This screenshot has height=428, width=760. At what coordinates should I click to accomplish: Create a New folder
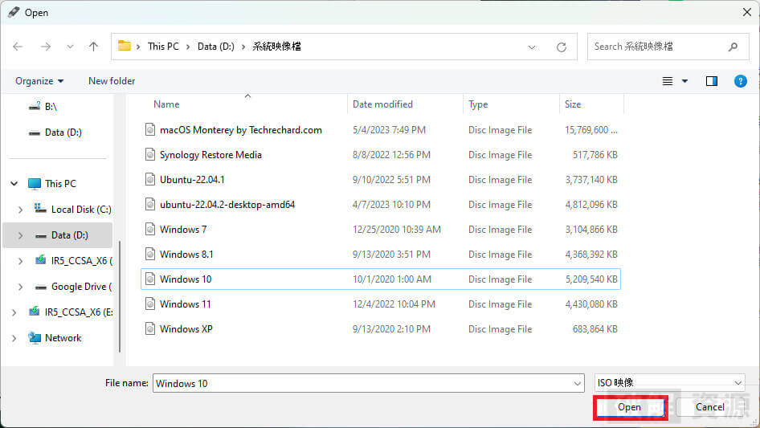[112, 81]
